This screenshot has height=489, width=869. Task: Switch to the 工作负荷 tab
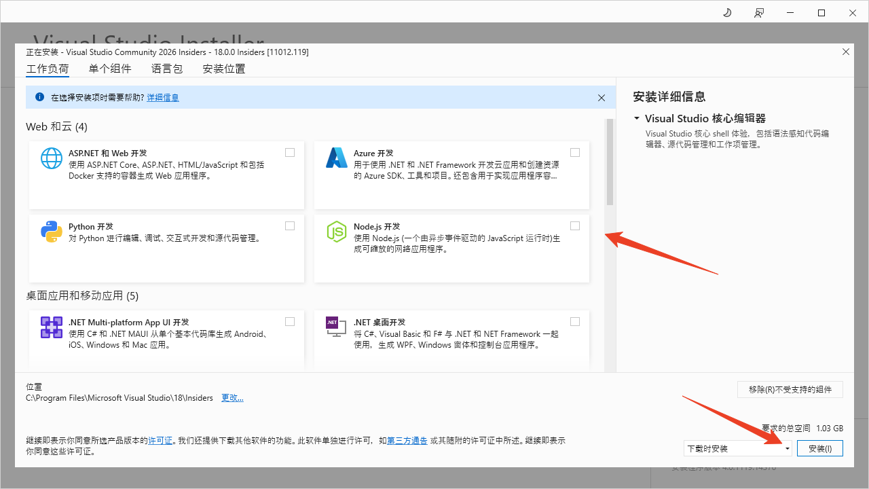[48, 69]
